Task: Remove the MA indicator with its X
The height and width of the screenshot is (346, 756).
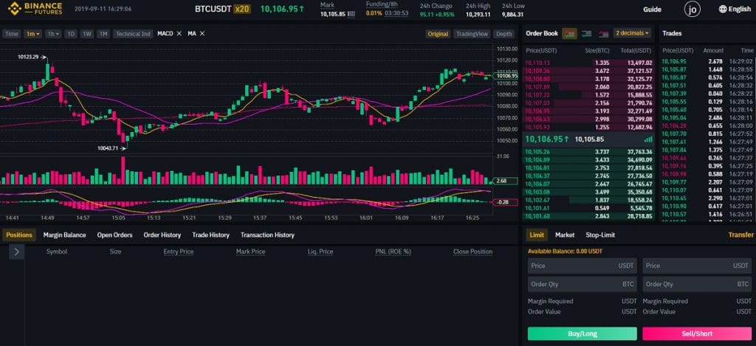Action: pyautogui.click(x=202, y=33)
